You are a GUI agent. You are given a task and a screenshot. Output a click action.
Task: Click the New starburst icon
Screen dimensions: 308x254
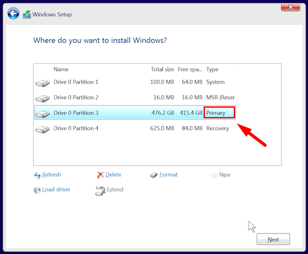(x=214, y=175)
